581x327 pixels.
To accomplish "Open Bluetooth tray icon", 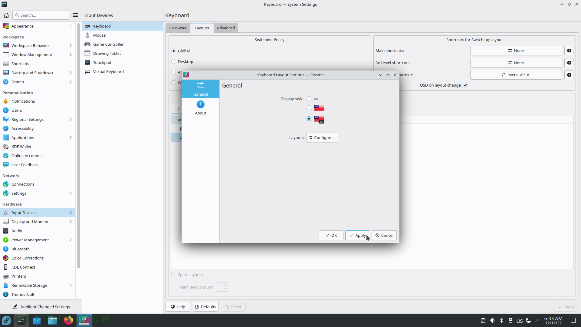I will tap(501, 320).
